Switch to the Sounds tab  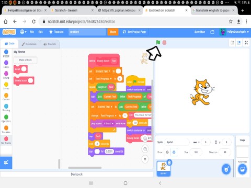tap(50, 44)
